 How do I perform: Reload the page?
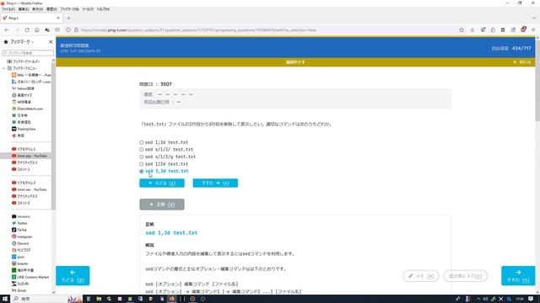click(27, 30)
